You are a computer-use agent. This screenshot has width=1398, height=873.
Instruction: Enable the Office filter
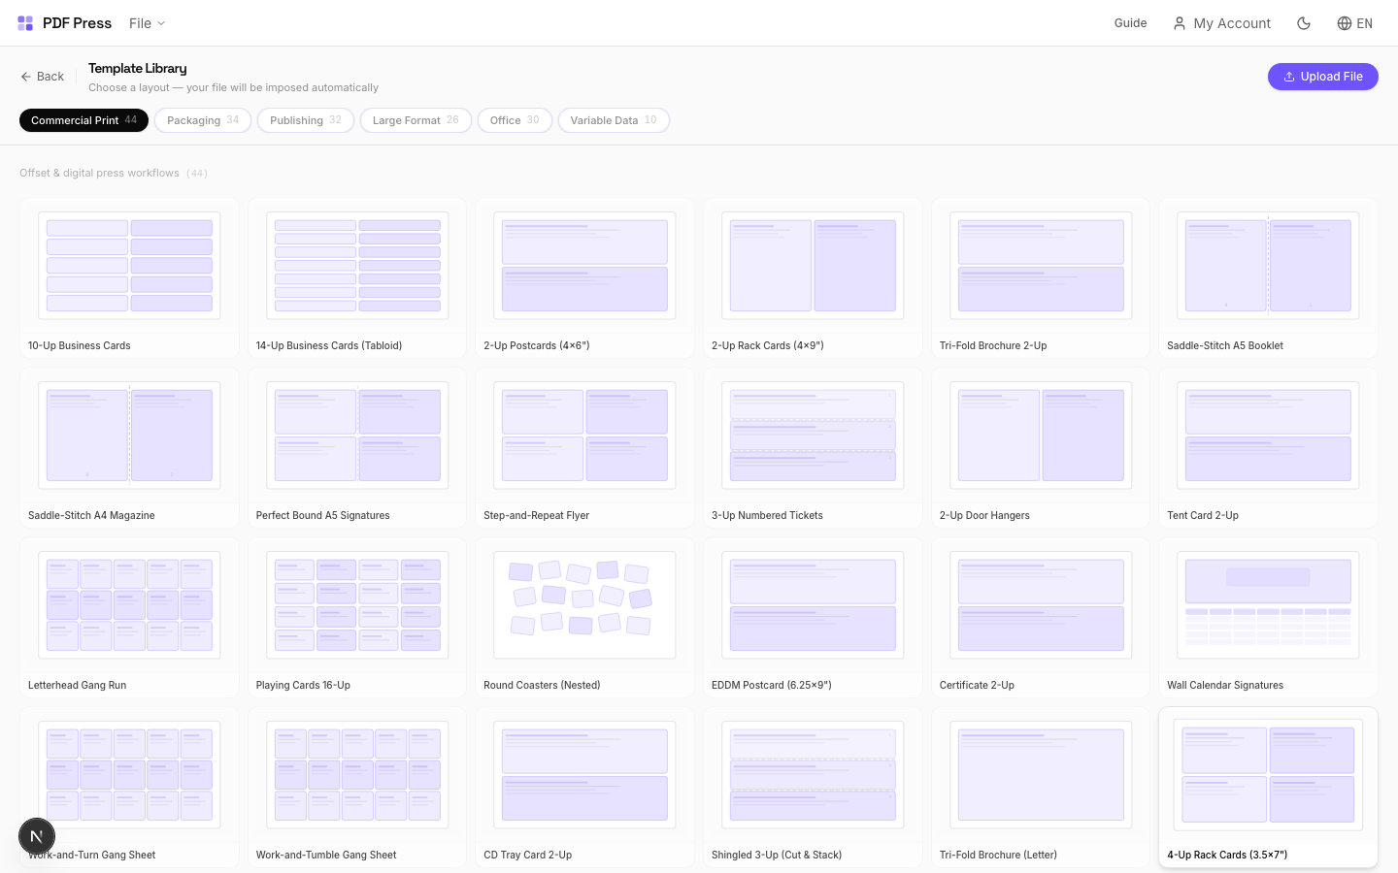coord(515,120)
